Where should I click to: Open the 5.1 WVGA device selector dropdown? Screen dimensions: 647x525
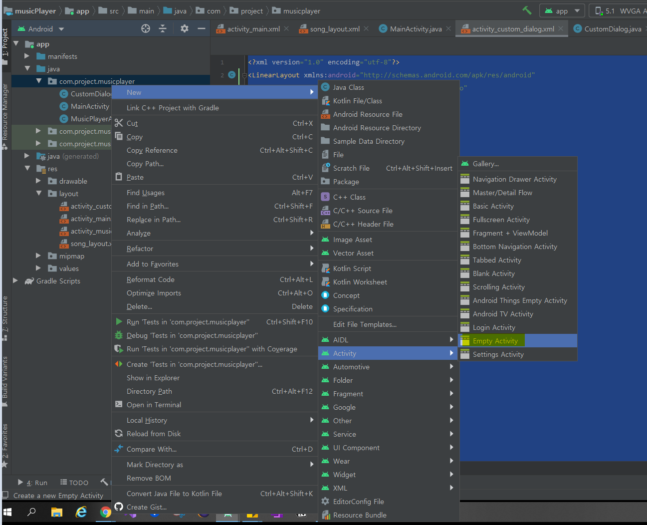[x=619, y=10]
